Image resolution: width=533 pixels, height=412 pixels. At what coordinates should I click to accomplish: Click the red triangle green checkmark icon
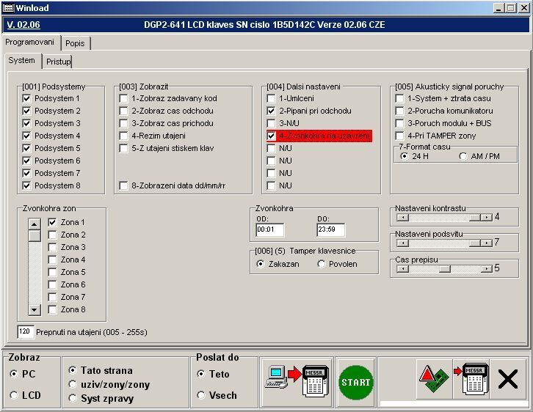pos(432,382)
